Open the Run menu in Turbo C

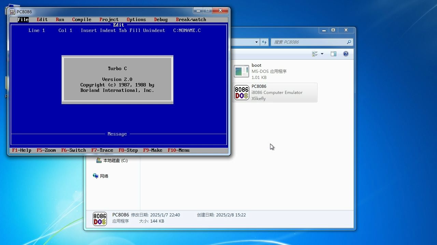coord(60,20)
